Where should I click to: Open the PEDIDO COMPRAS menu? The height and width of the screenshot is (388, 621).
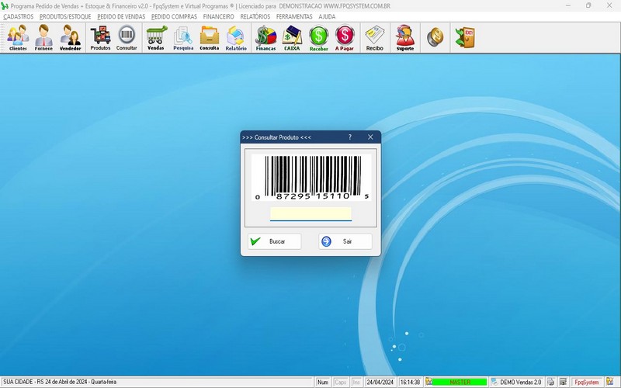(174, 16)
